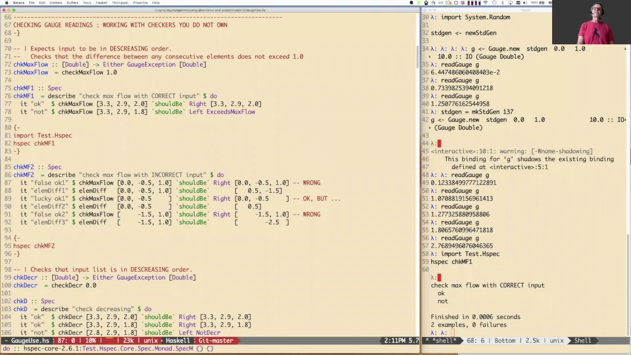Click the minibuffer type info text

click(x=108, y=349)
